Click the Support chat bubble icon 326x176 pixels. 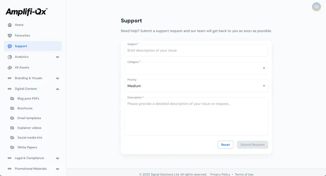pyautogui.click(x=10, y=46)
